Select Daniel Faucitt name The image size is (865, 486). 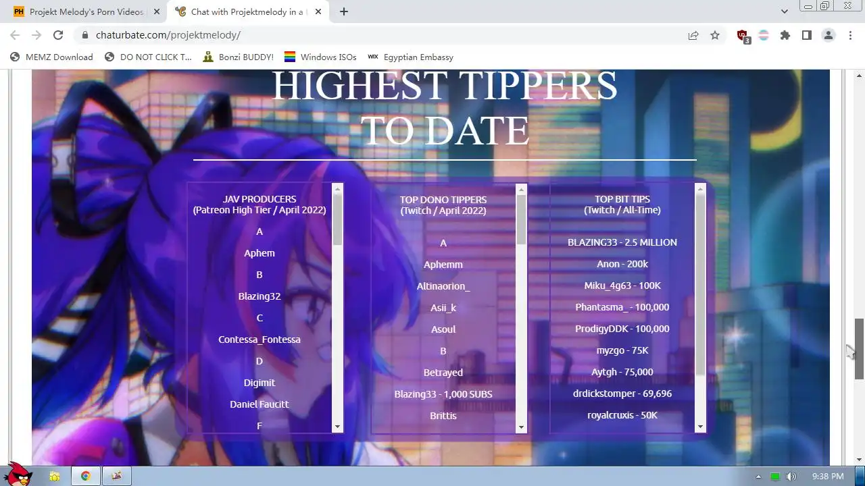[259, 404]
